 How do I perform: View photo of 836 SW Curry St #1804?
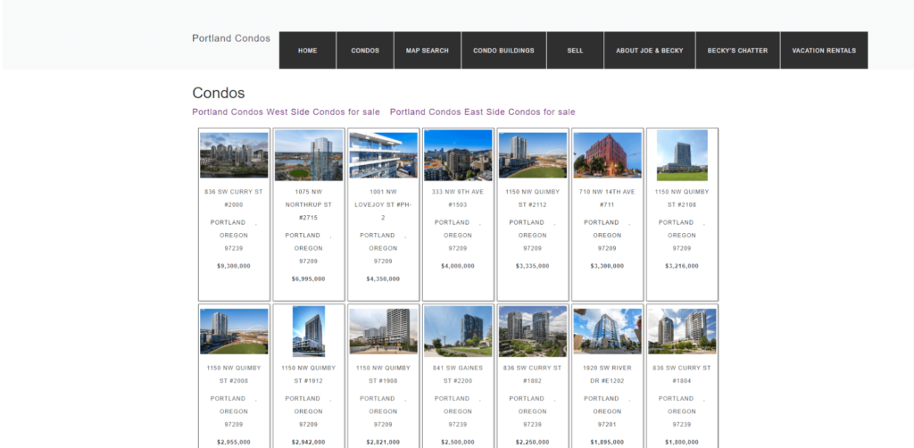681,331
